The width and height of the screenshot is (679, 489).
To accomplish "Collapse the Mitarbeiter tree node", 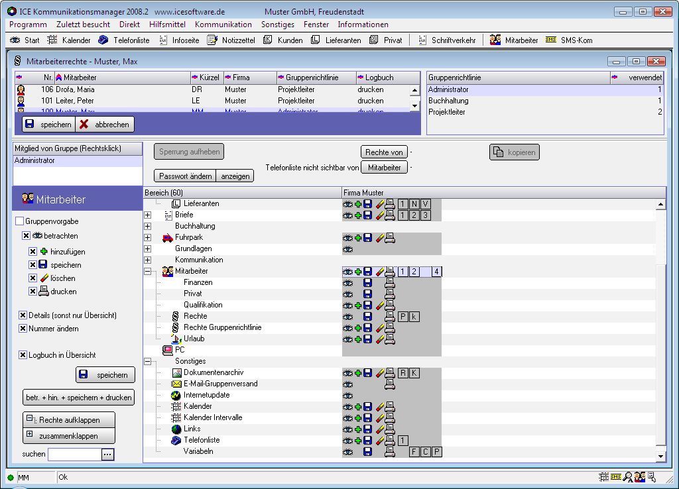I will point(148,272).
